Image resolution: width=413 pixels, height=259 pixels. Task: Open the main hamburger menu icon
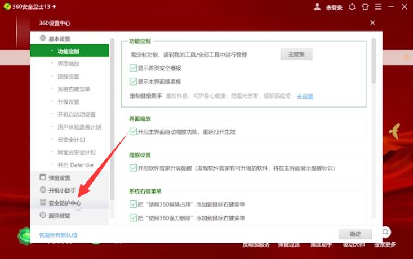point(378,7)
